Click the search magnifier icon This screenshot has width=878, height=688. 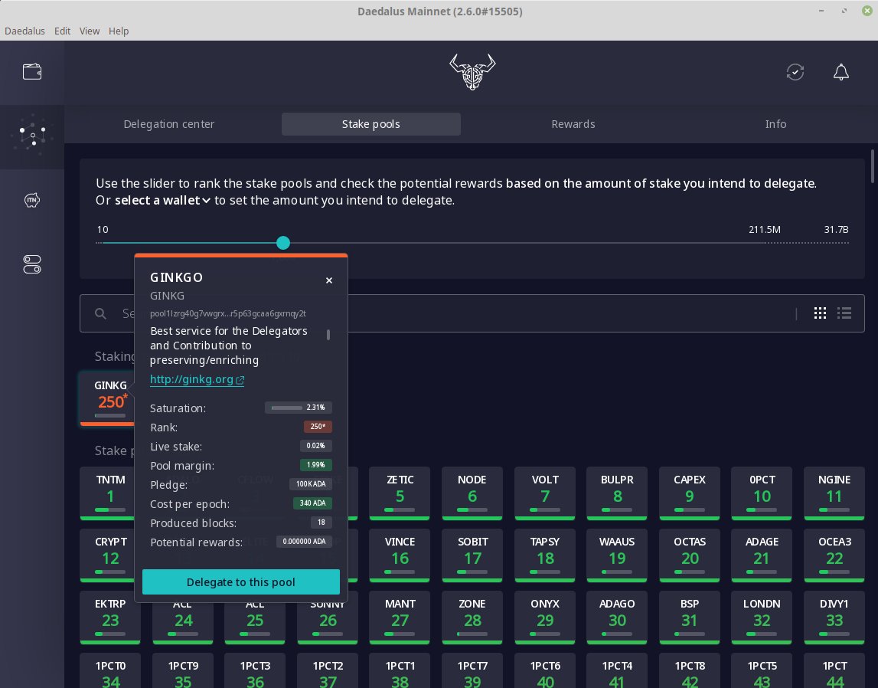tap(101, 313)
